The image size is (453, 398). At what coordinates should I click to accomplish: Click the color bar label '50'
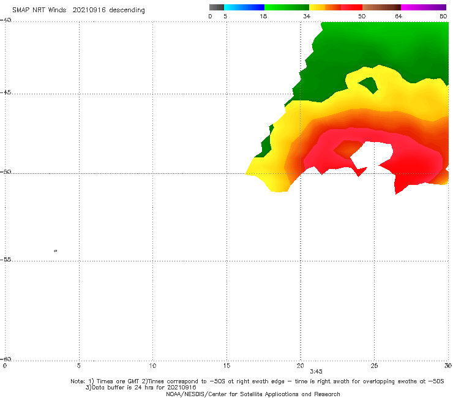[362, 16]
